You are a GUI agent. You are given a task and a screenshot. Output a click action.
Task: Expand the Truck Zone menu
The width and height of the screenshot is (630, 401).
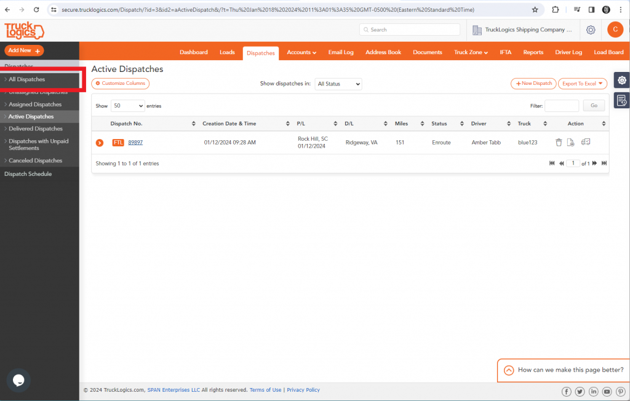(471, 52)
